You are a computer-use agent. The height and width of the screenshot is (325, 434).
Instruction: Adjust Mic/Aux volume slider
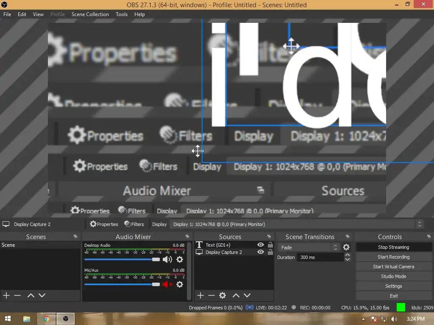[122, 284]
